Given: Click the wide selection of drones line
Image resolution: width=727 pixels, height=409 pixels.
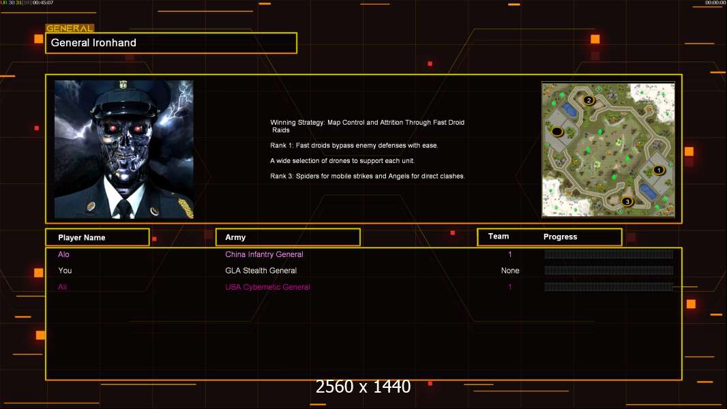Looking at the screenshot, I should (342, 161).
